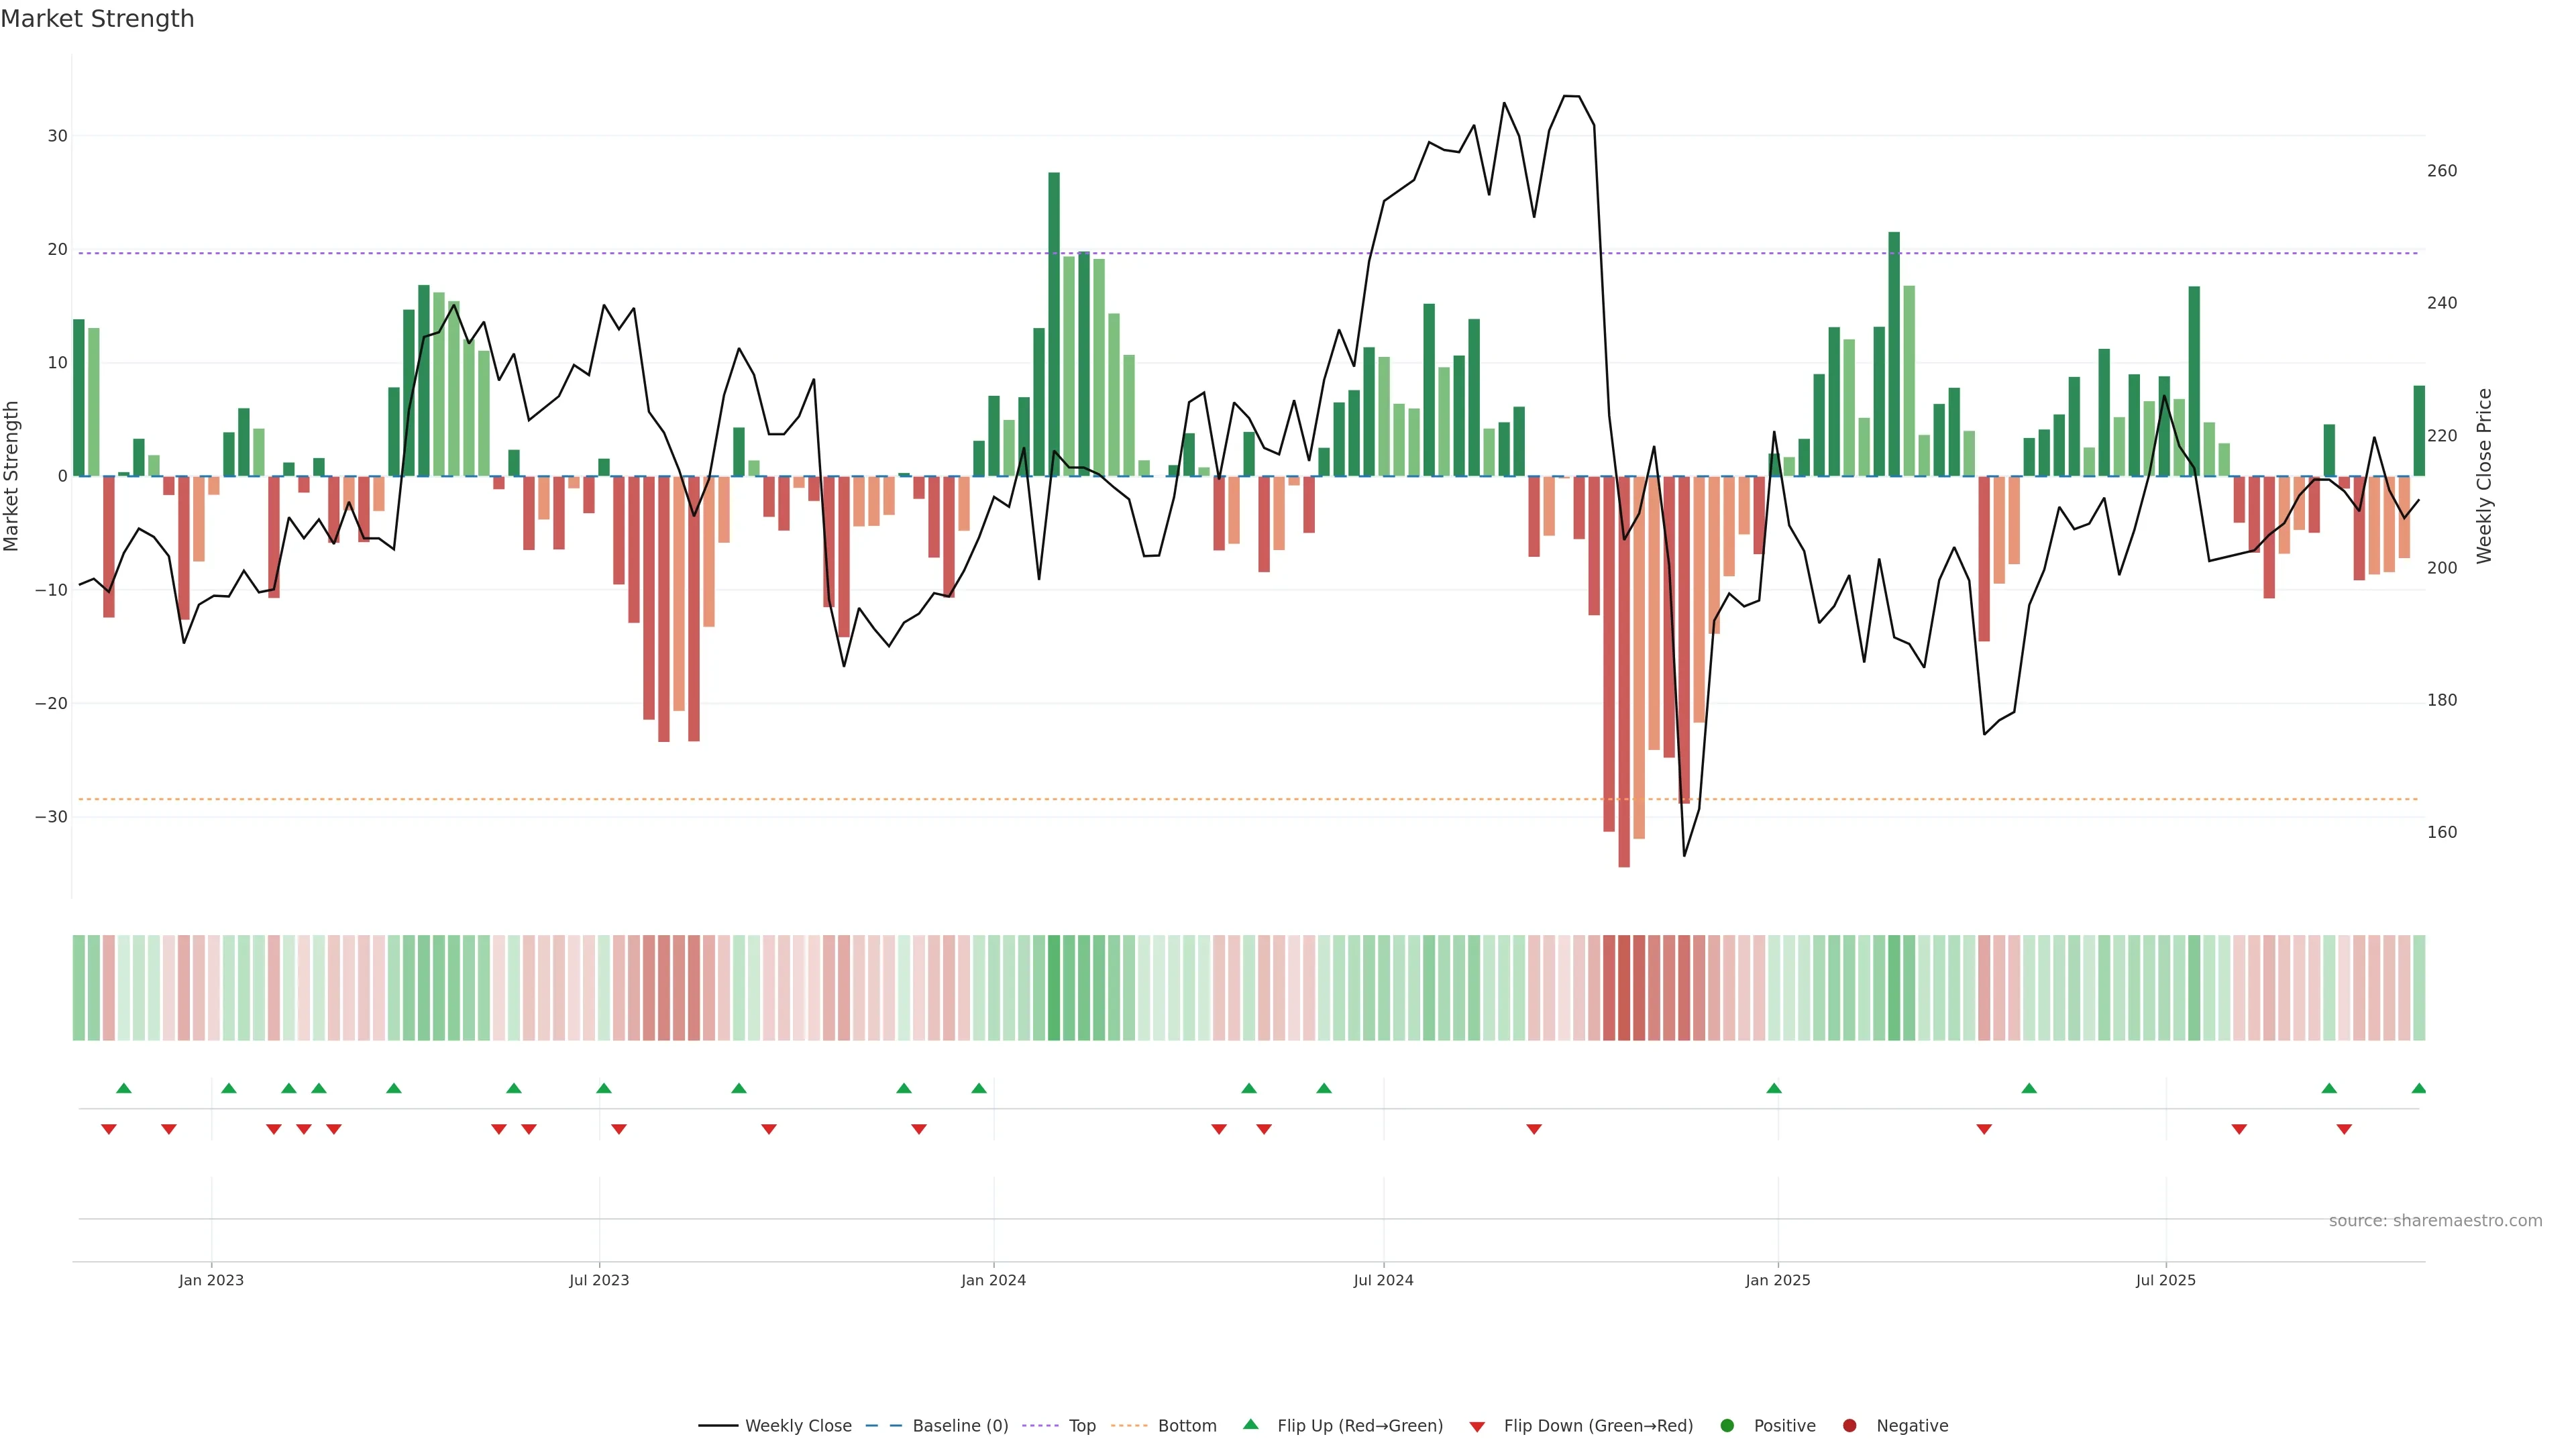Image resolution: width=2576 pixels, height=1449 pixels.
Task: Click the last green flip-up triangle marker at far right
Action: [x=2418, y=1088]
